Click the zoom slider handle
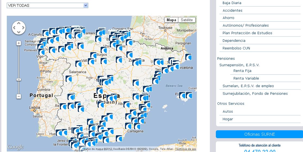The width and height of the screenshot is (303, 152). coord(19,80)
